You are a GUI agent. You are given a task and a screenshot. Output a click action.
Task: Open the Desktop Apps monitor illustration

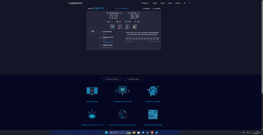tap(92, 91)
